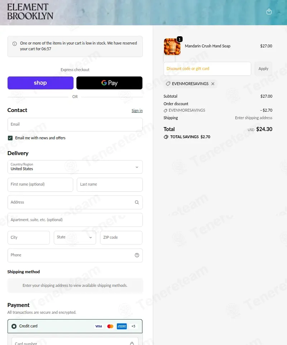This screenshot has height=345, width=287.
Task: Click the address search magnifier icon
Action: [x=137, y=202]
